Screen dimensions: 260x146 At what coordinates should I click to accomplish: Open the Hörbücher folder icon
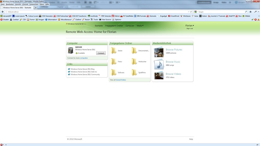click(134, 61)
